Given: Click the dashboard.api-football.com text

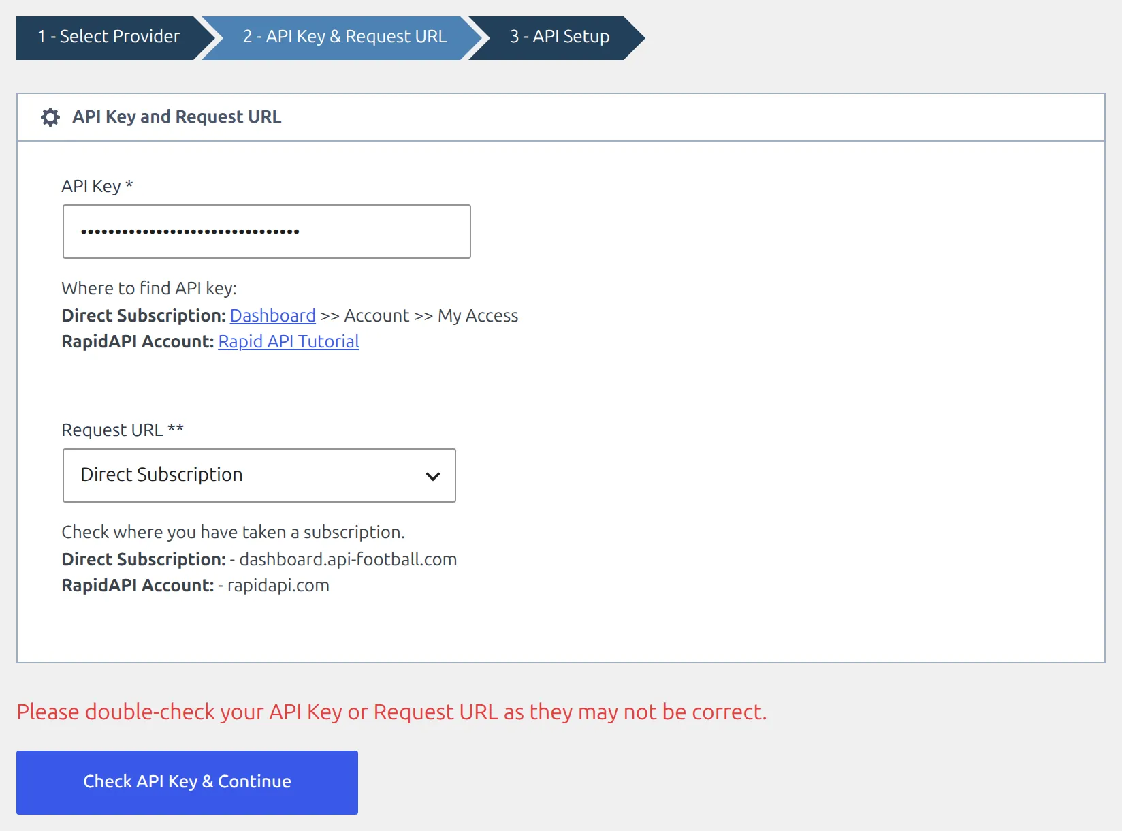Looking at the screenshot, I should click(x=348, y=559).
